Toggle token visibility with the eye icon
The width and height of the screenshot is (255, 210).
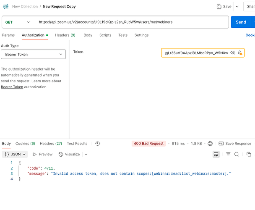[233, 52]
